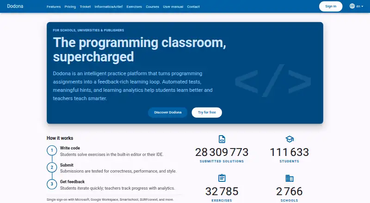Image resolution: width=370 pixels, height=203 pixels.
Task: Click the Try for free button
Action: pyautogui.click(x=207, y=112)
